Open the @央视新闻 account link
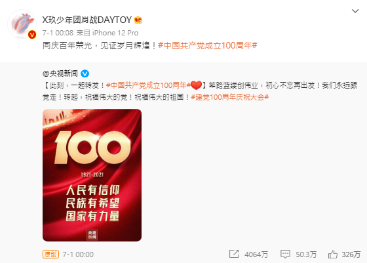 (x=60, y=73)
